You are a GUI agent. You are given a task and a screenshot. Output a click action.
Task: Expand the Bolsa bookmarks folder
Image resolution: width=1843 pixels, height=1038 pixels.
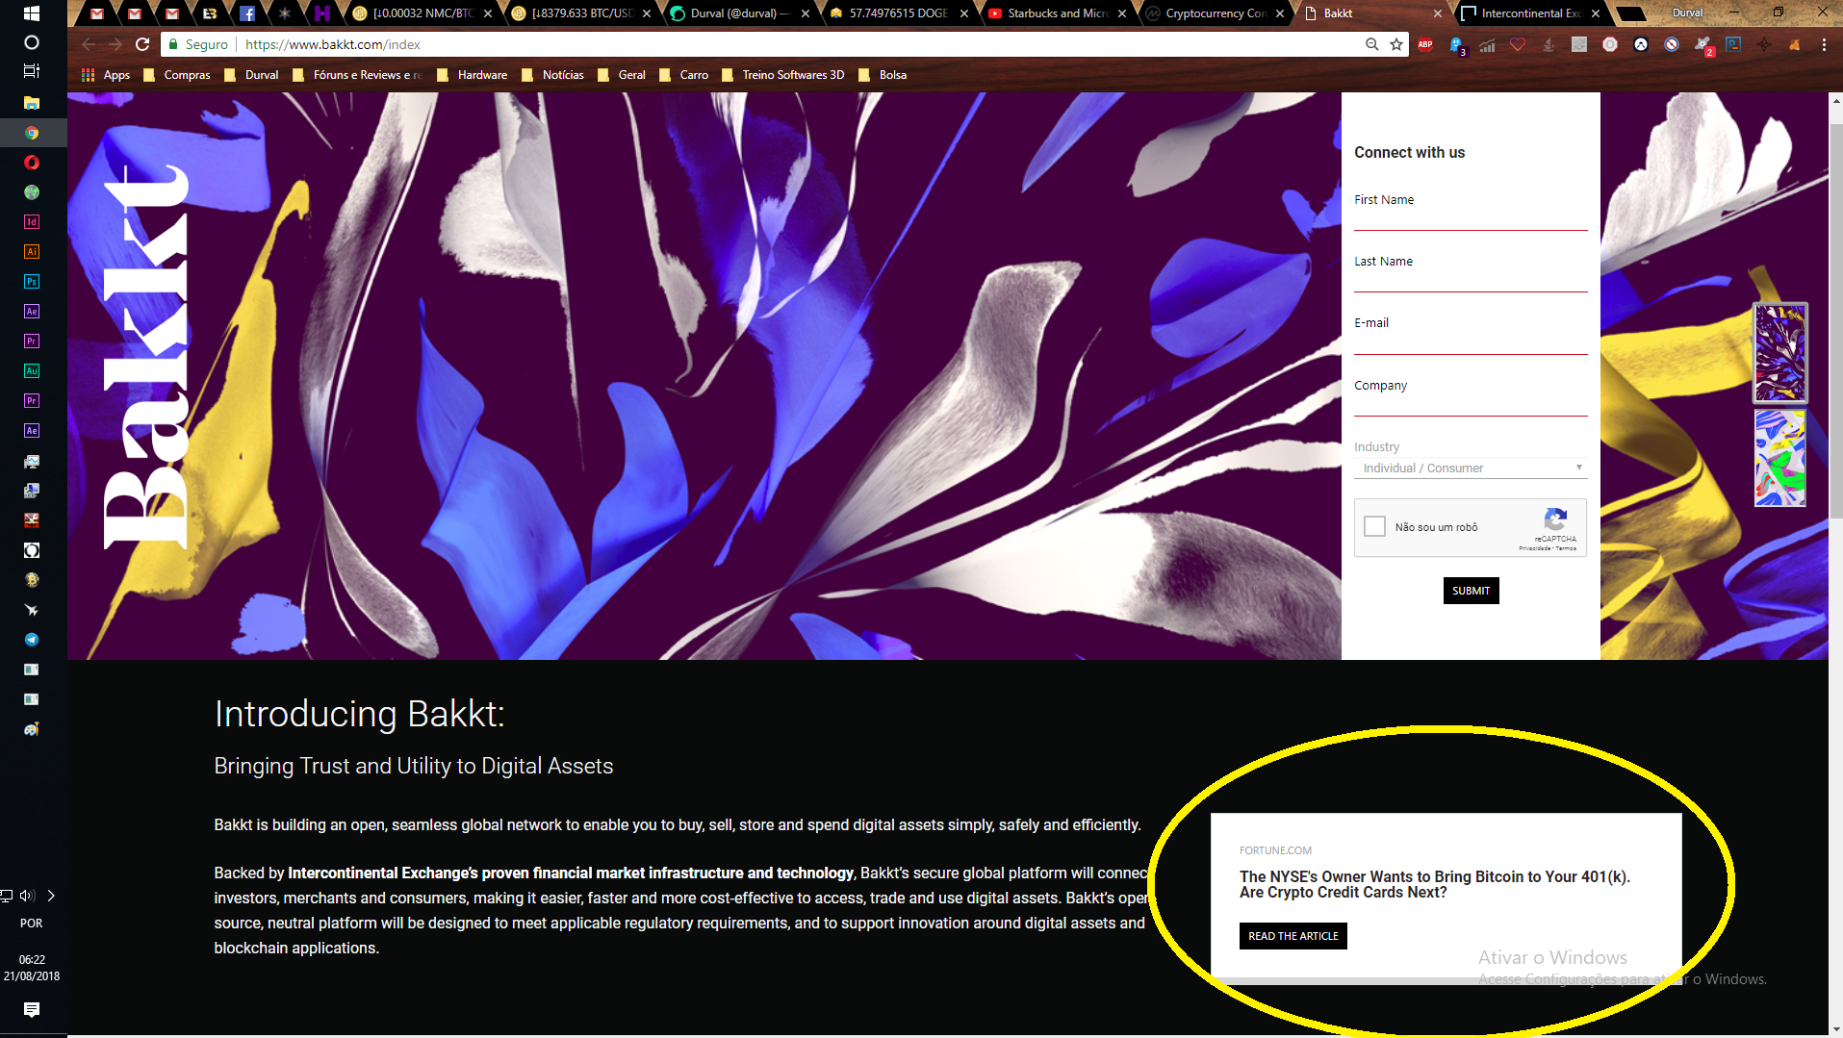tap(883, 75)
